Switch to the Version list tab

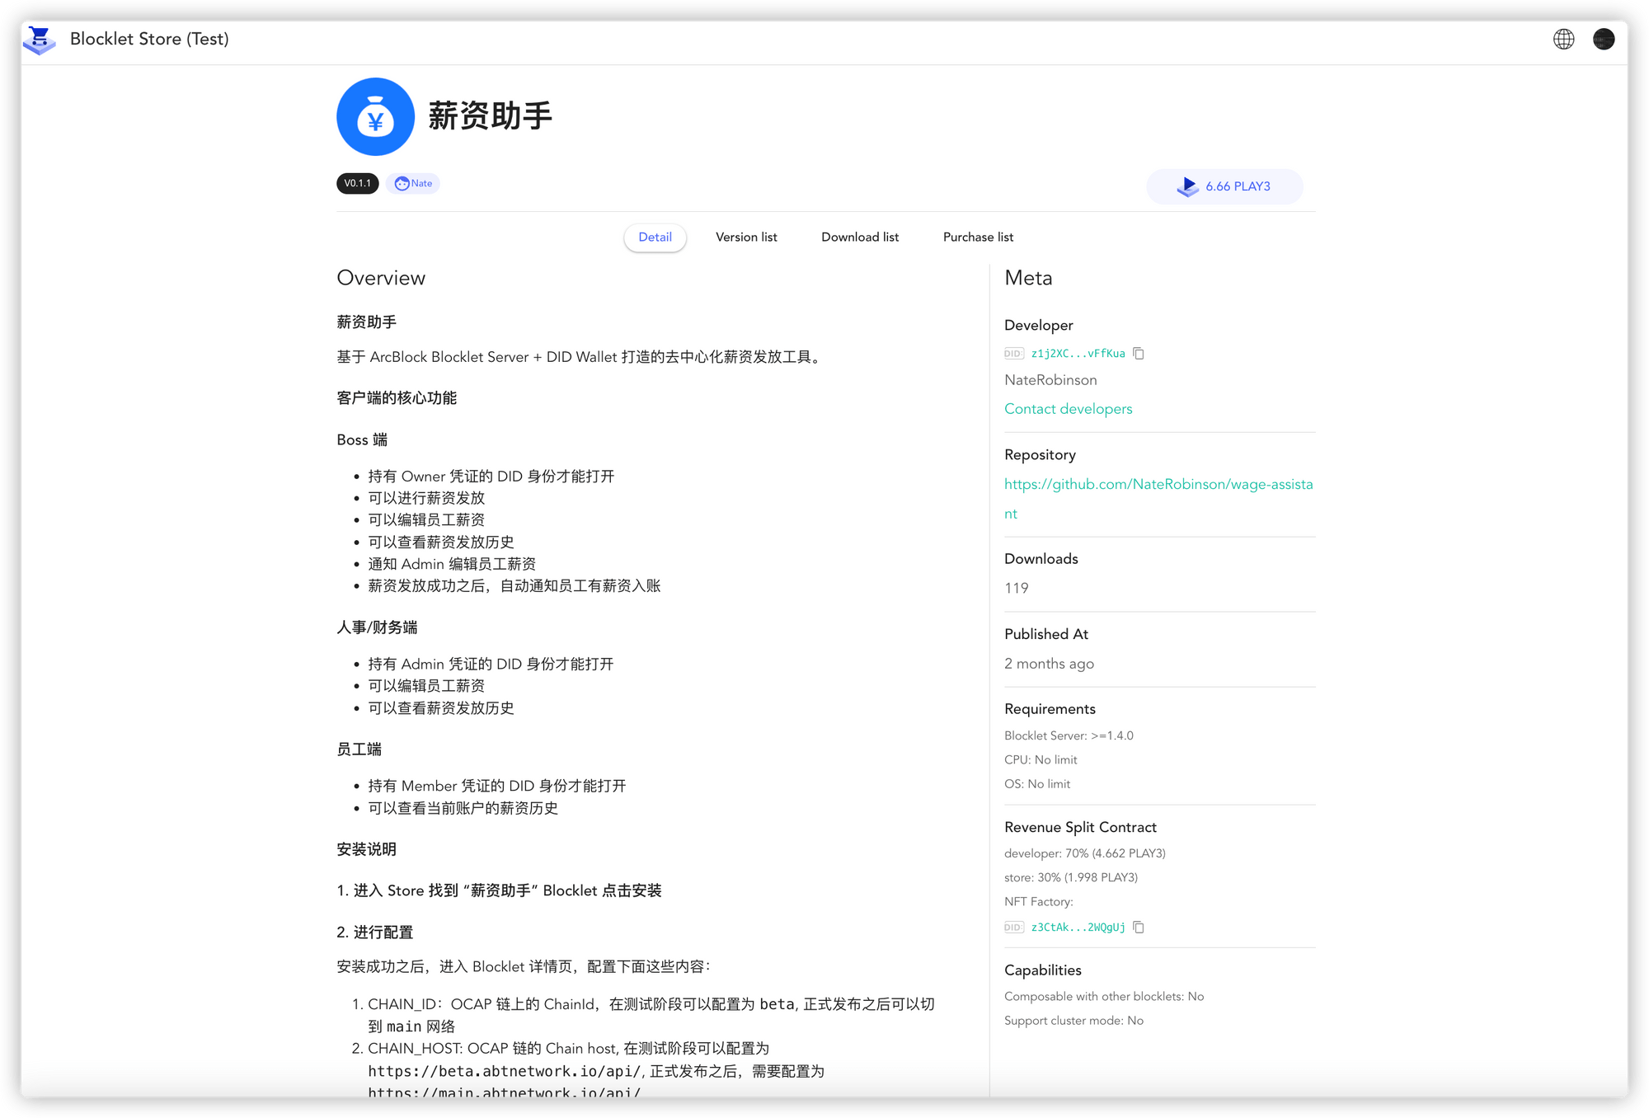(746, 237)
